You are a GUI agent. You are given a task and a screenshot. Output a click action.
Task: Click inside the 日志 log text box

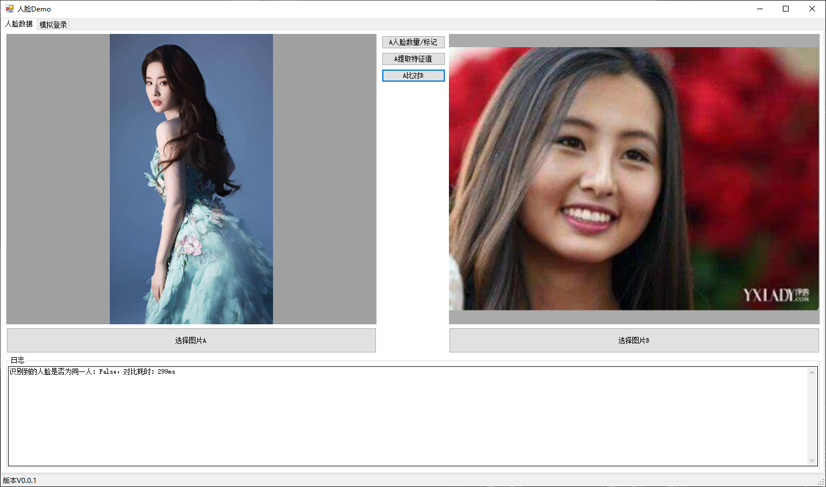408,416
